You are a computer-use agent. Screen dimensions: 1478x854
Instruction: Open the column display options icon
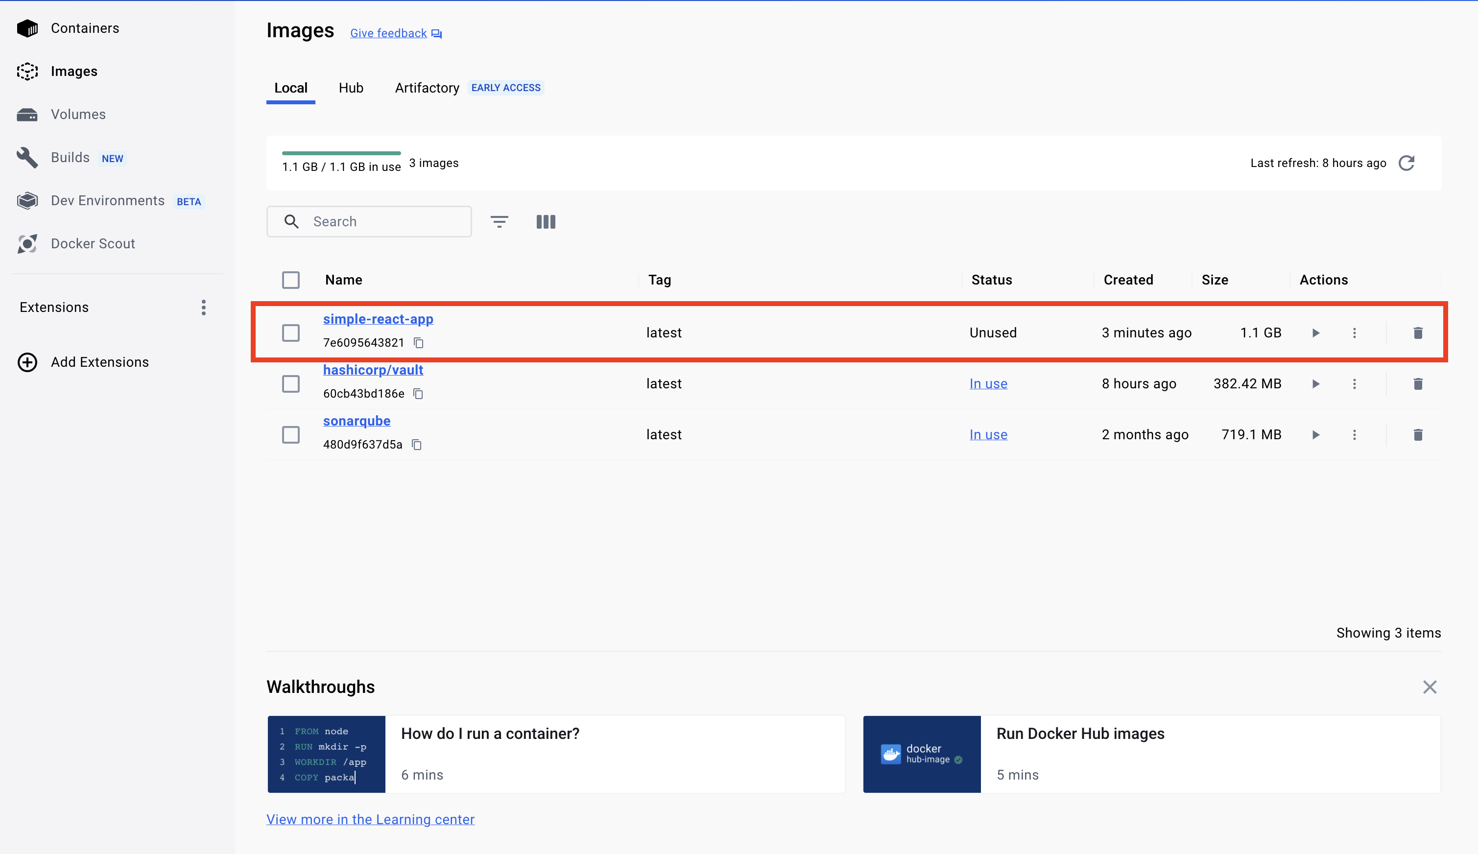coord(546,222)
